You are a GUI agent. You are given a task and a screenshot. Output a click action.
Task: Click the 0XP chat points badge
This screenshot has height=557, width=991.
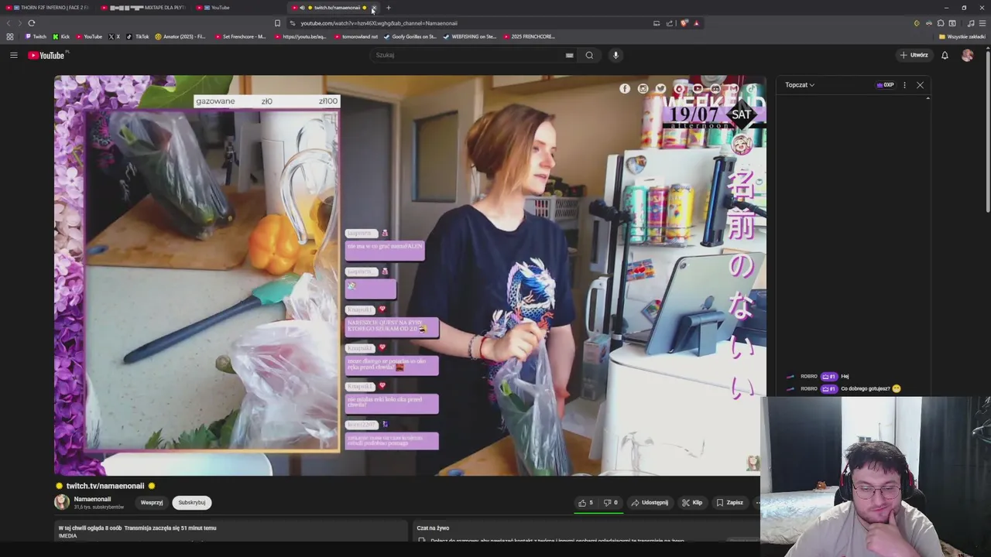pos(885,85)
